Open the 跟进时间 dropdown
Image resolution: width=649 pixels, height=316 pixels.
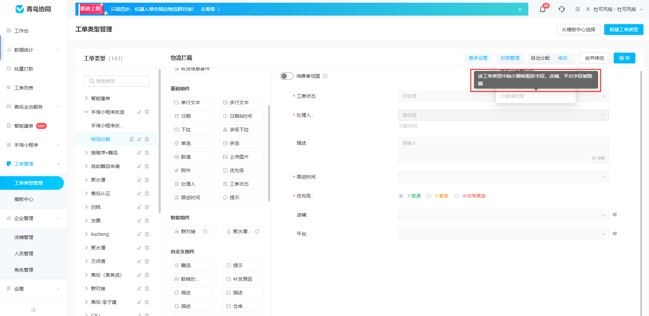point(503,177)
